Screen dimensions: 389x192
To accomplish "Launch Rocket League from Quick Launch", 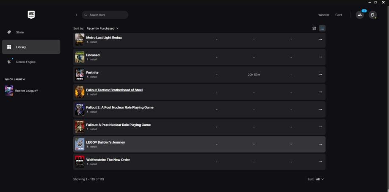I will [26, 90].
